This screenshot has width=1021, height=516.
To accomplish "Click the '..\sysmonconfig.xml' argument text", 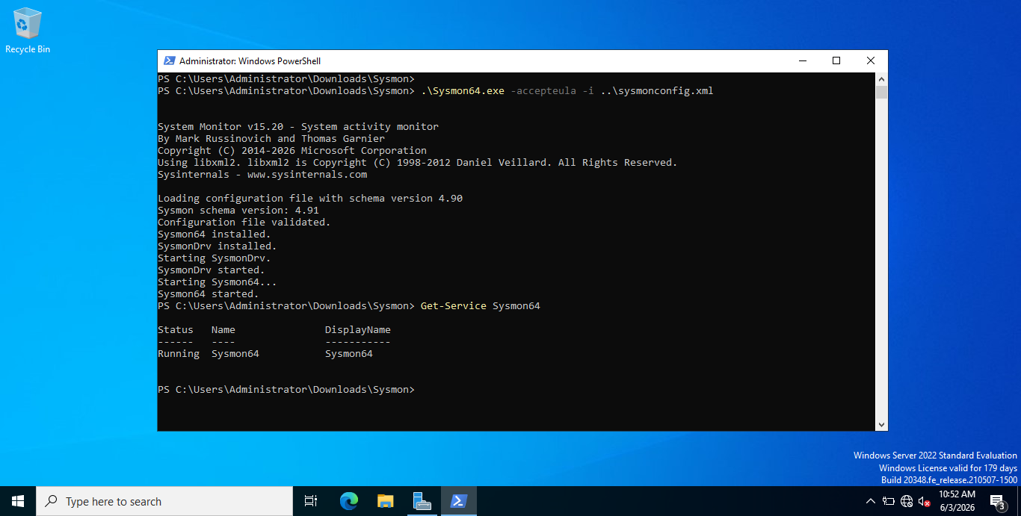I will click(657, 91).
